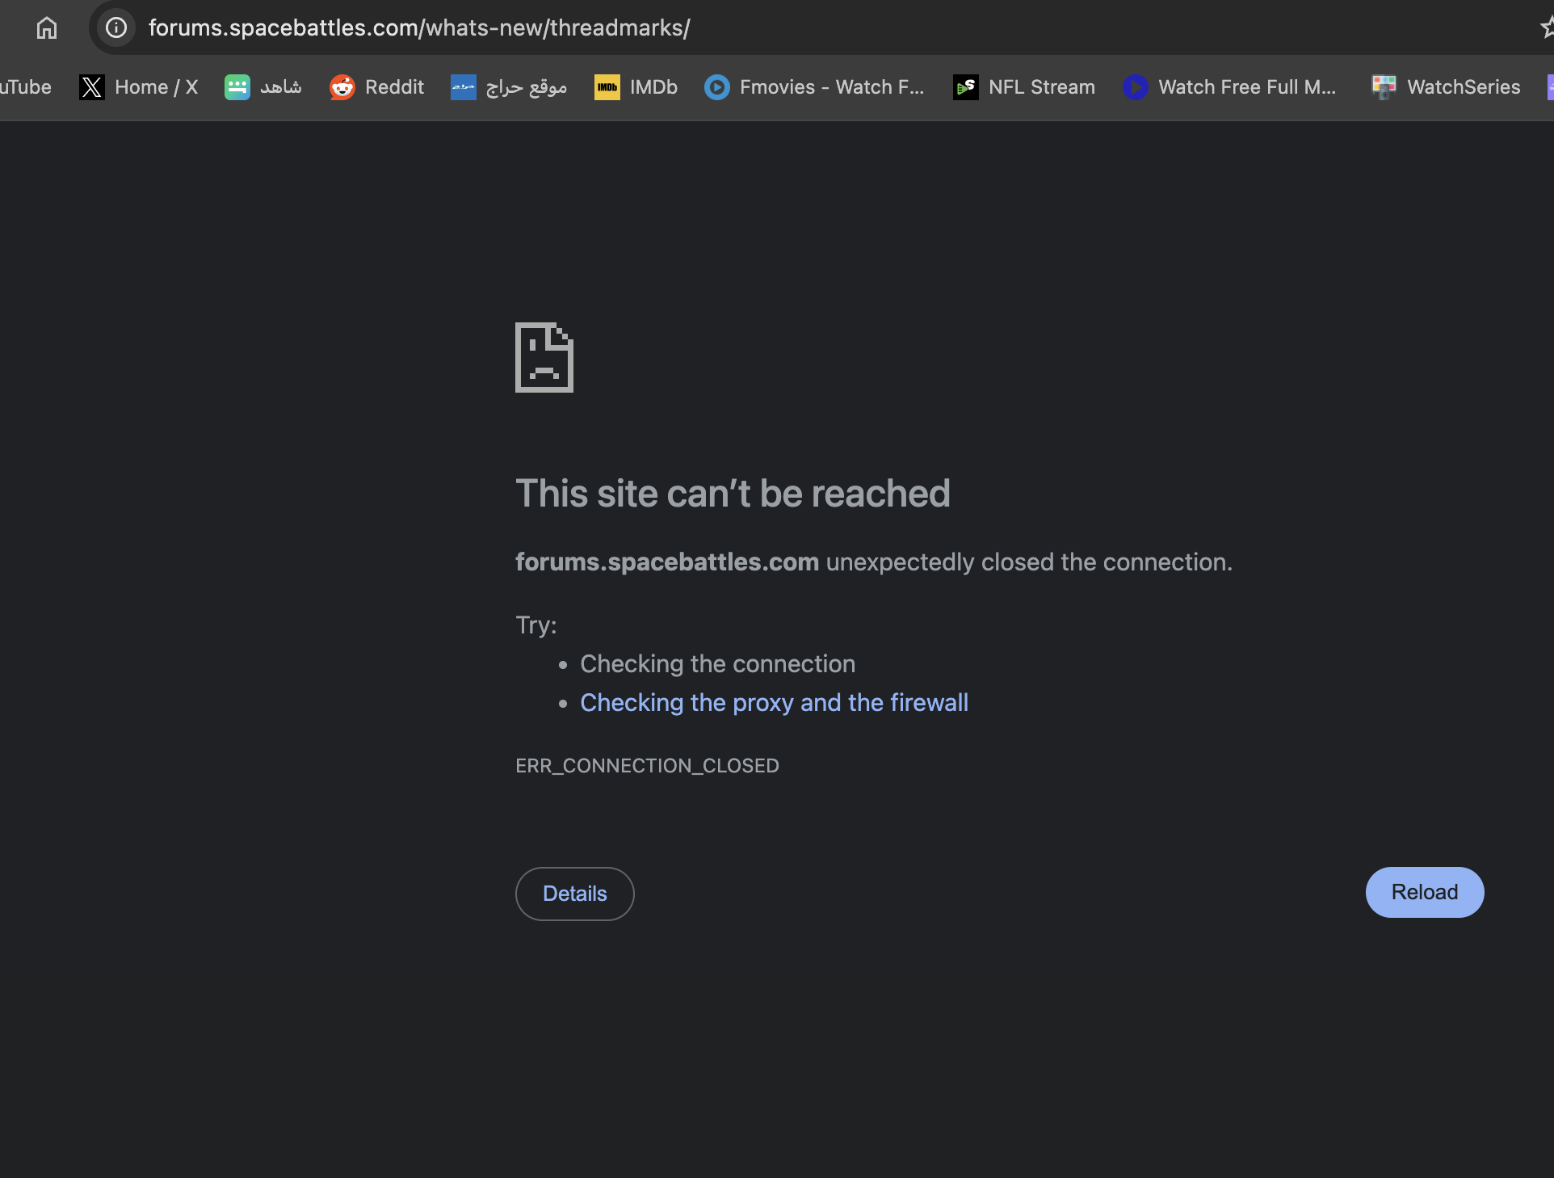Select the URL in the address bar
Screen dimensions: 1554x1178
(x=419, y=27)
